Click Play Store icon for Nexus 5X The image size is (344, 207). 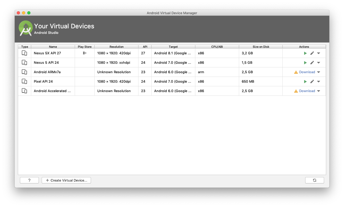[84, 53]
